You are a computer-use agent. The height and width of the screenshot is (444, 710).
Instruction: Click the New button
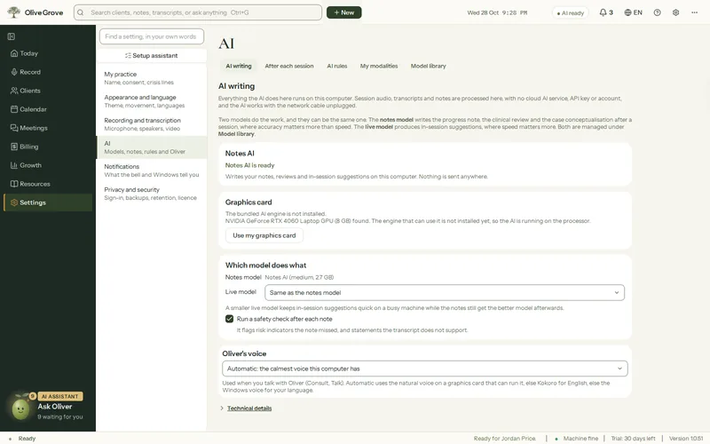tap(344, 12)
